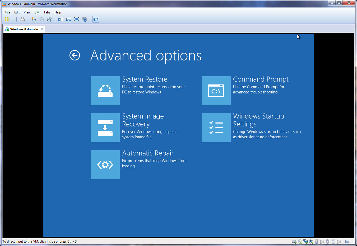Click the iPod device status icon
The width and height of the screenshot is (357, 246).
[x=333, y=242]
